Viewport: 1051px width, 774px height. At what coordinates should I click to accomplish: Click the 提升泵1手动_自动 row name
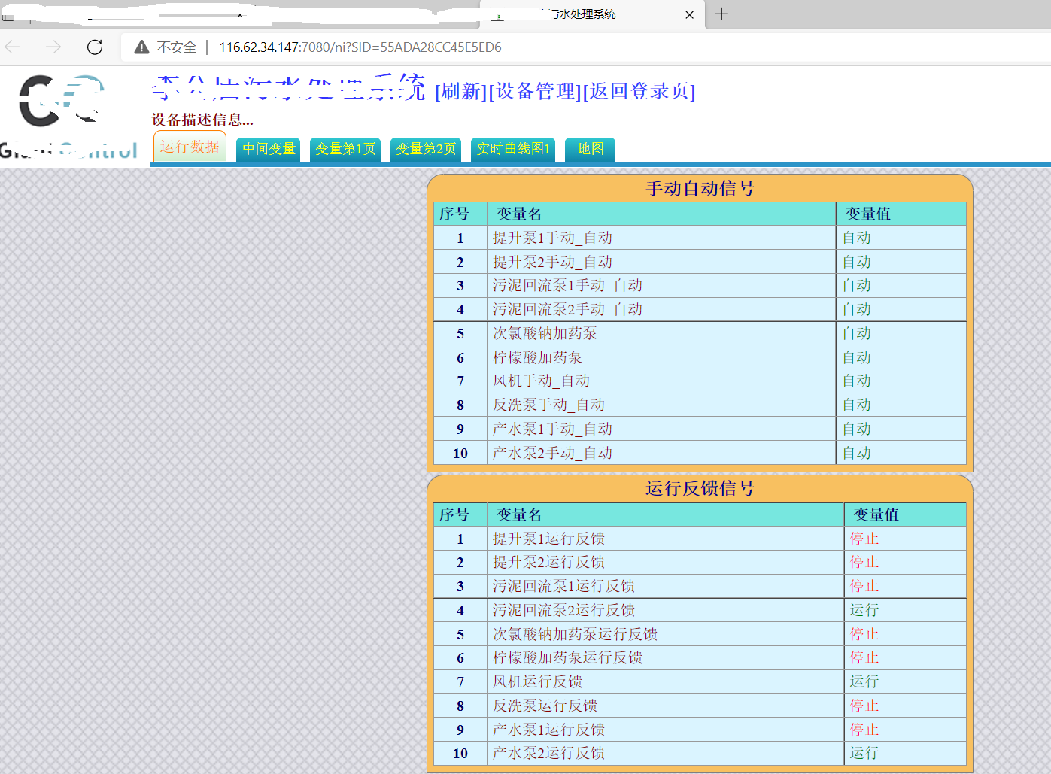(x=552, y=238)
